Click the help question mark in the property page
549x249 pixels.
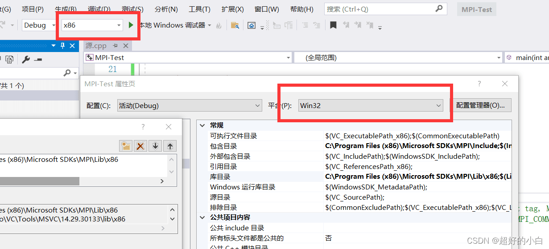coord(479,84)
